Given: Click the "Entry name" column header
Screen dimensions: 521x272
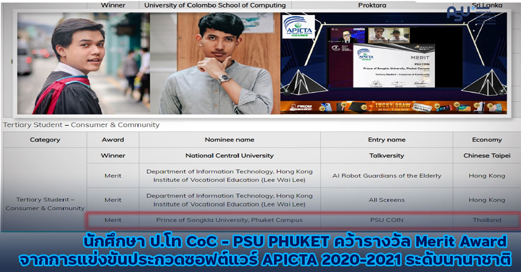Looking at the screenshot, I should coord(387,140).
